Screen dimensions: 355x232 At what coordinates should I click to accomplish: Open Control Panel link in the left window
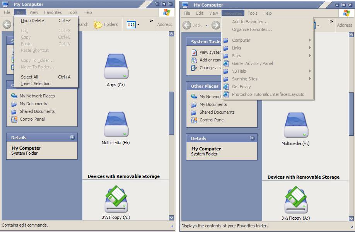pos(28,119)
